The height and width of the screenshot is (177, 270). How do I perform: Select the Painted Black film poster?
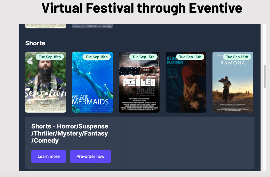click(x=139, y=87)
